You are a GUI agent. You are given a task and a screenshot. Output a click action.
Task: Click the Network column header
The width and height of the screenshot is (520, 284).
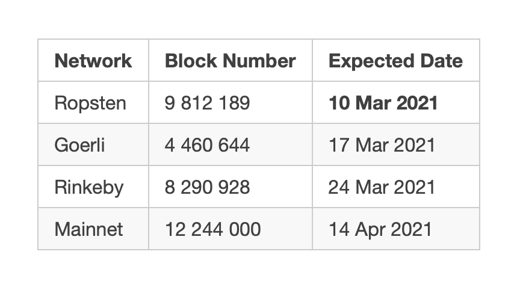coord(93,61)
